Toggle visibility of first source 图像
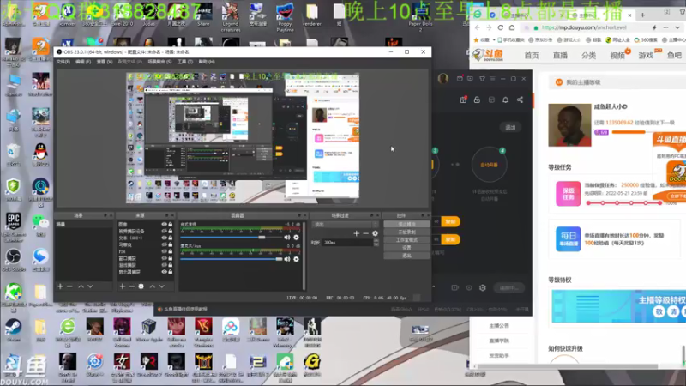 click(x=164, y=224)
